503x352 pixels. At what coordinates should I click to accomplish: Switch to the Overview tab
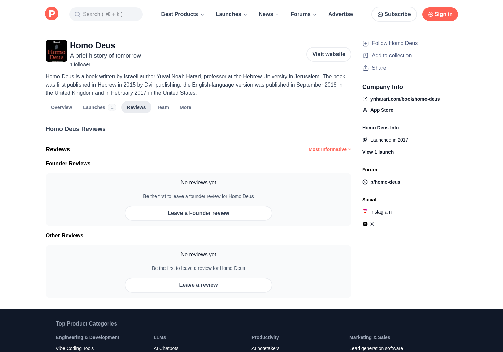click(62, 107)
